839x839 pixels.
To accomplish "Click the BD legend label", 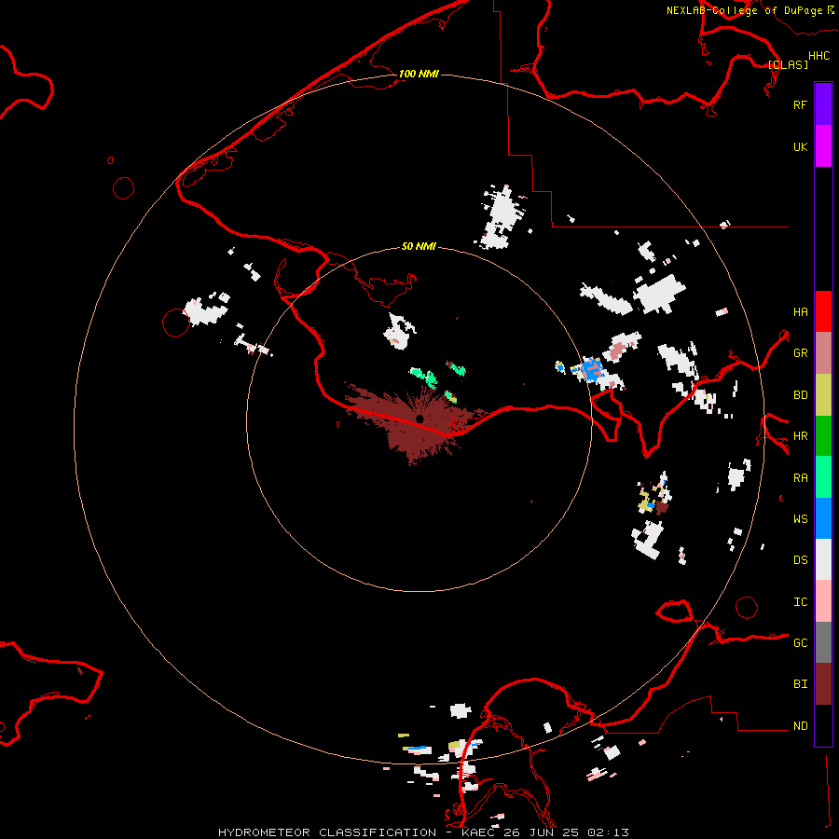I will [800, 395].
